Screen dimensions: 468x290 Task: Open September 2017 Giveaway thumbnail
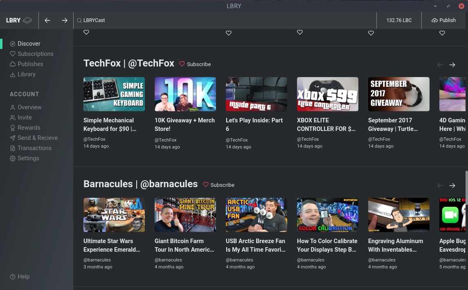pos(399,94)
